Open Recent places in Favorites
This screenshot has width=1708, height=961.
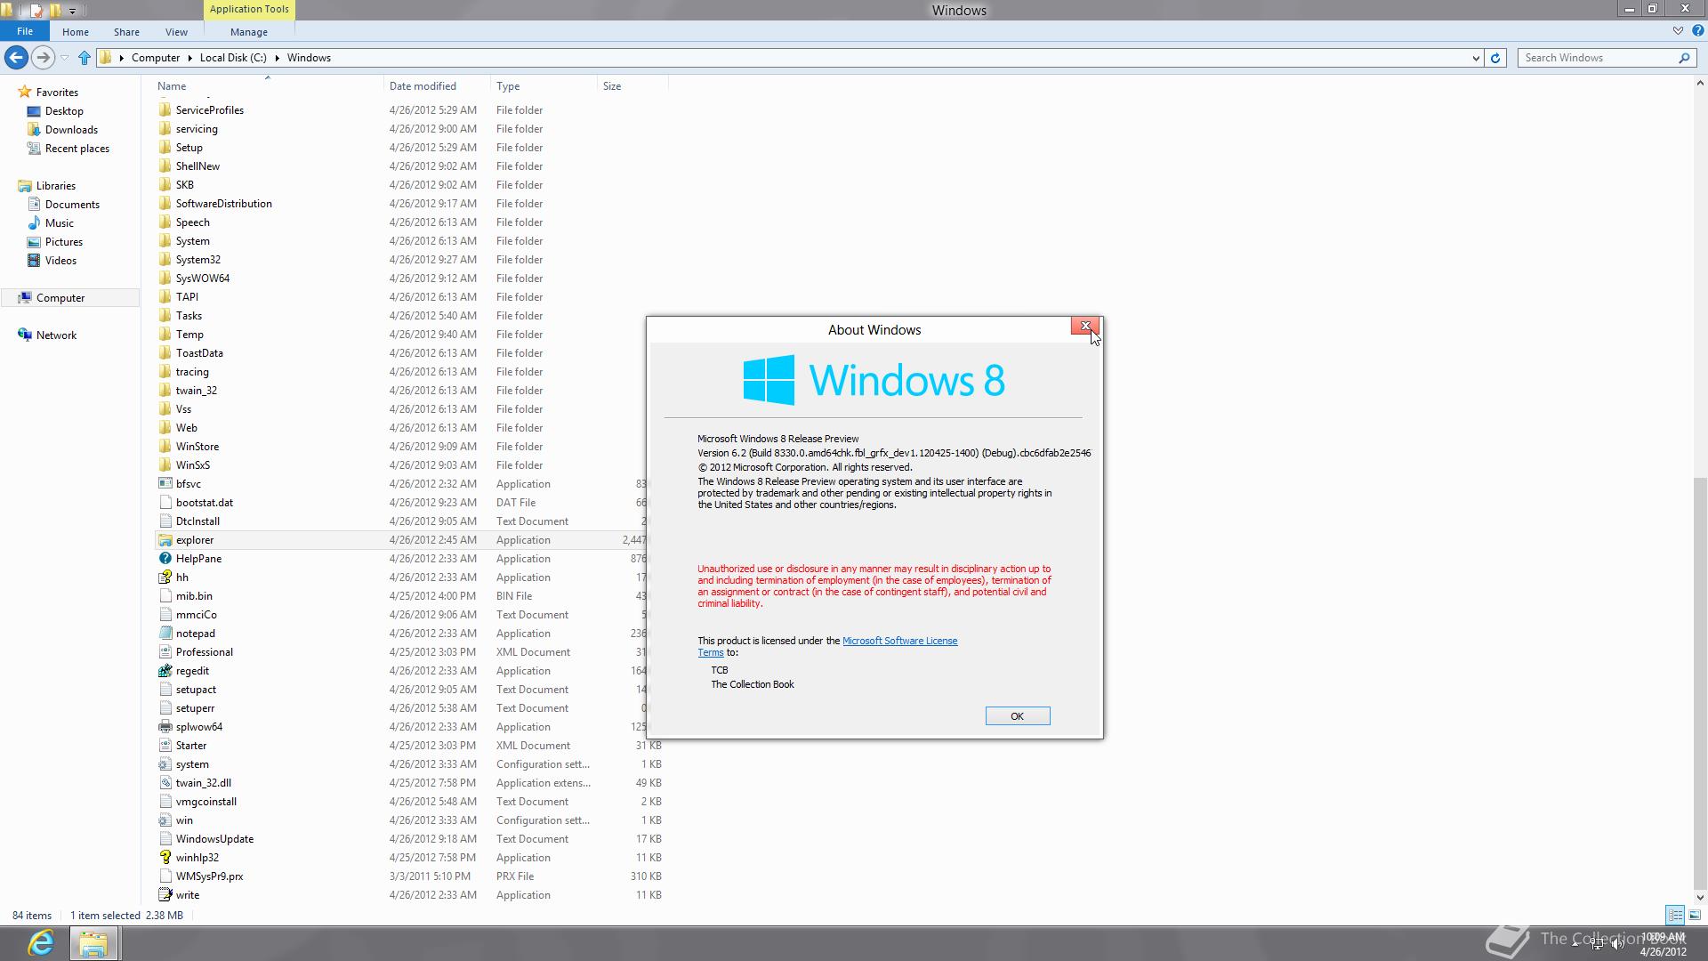[x=77, y=149]
